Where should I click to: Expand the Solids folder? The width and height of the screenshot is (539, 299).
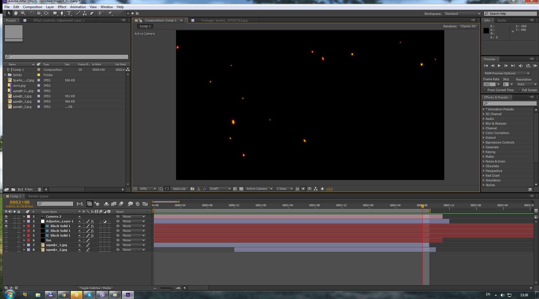tap(5, 75)
